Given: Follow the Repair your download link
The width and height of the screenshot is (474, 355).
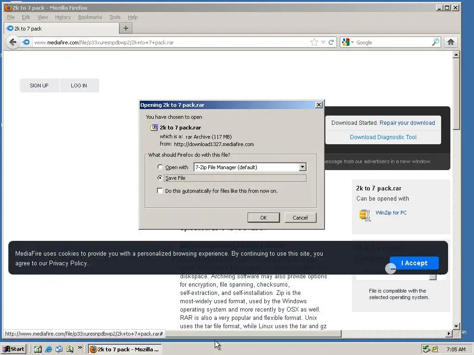Looking at the screenshot, I should (x=407, y=123).
